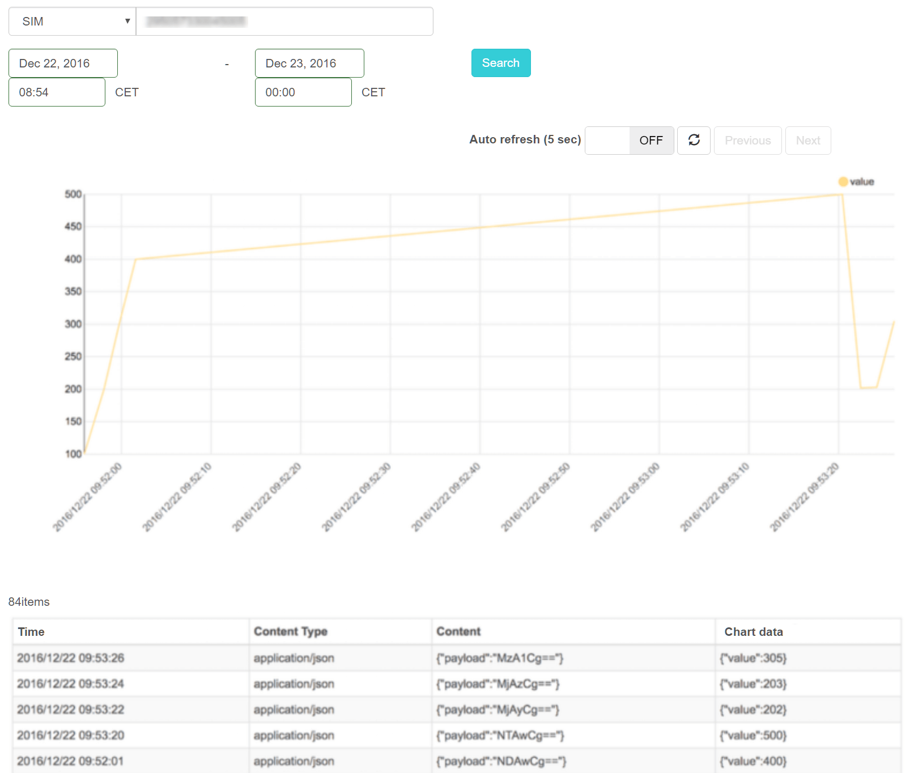Image resolution: width=914 pixels, height=773 pixels.
Task: Click the payload MjAzCg== content cell
Action: [498, 684]
